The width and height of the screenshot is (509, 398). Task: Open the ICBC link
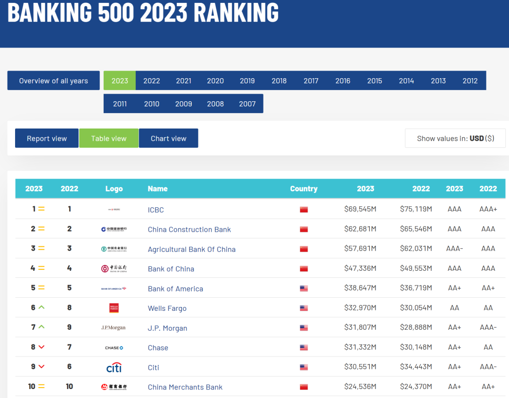coord(156,210)
